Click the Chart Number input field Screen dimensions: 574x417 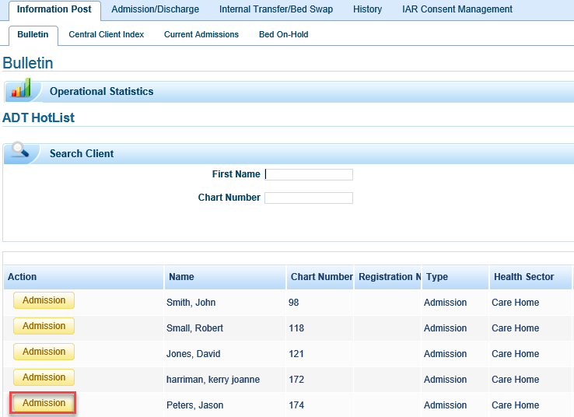coord(309,198)
